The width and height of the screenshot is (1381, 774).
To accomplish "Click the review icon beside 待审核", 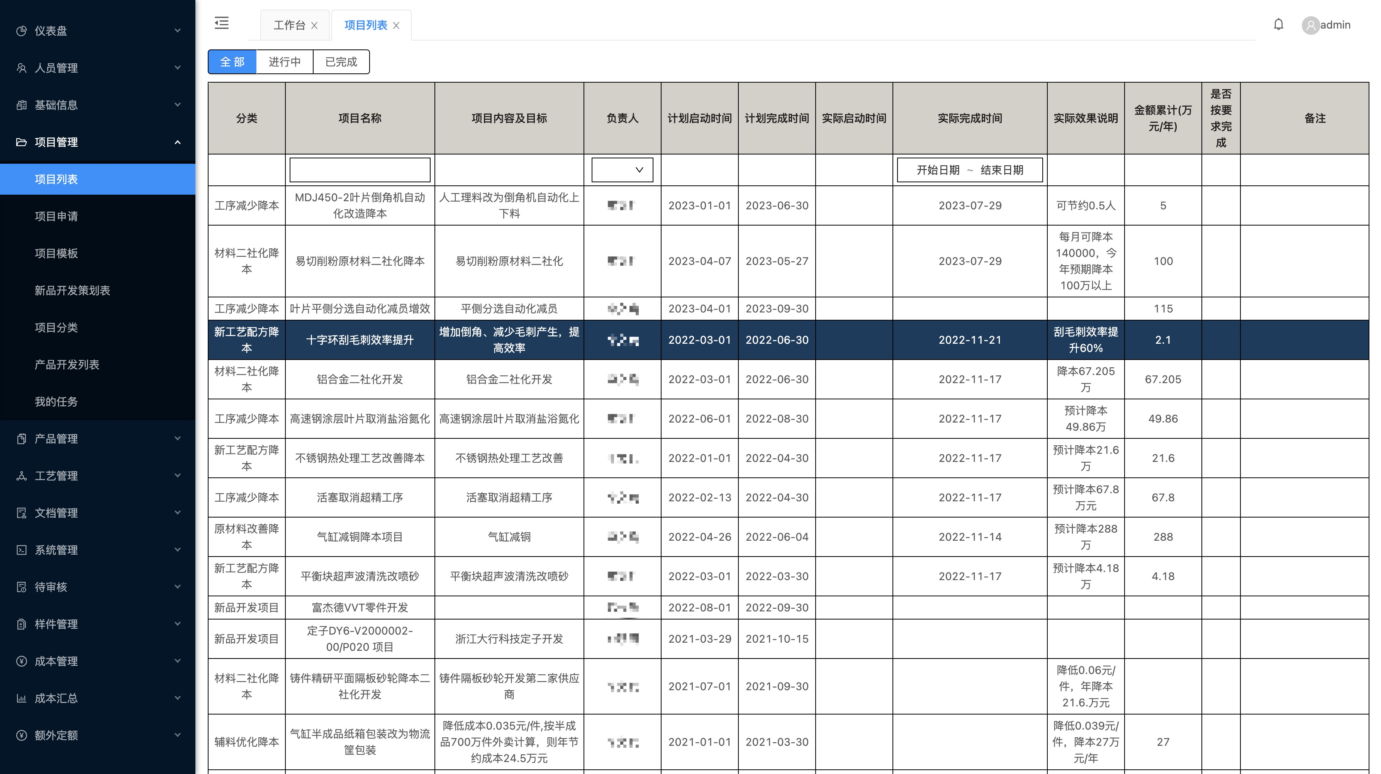I will (22, 587).
